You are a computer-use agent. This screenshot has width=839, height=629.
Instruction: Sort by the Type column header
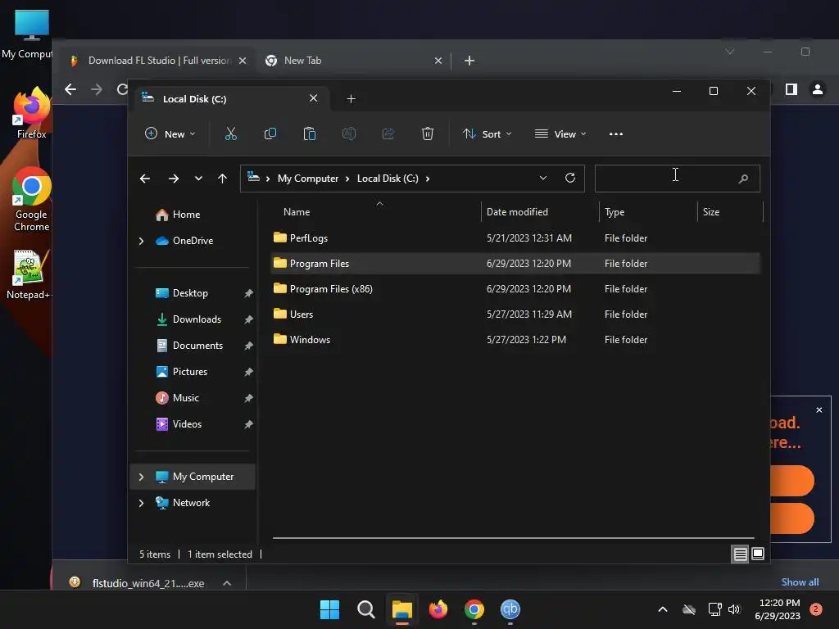[615, 212]
